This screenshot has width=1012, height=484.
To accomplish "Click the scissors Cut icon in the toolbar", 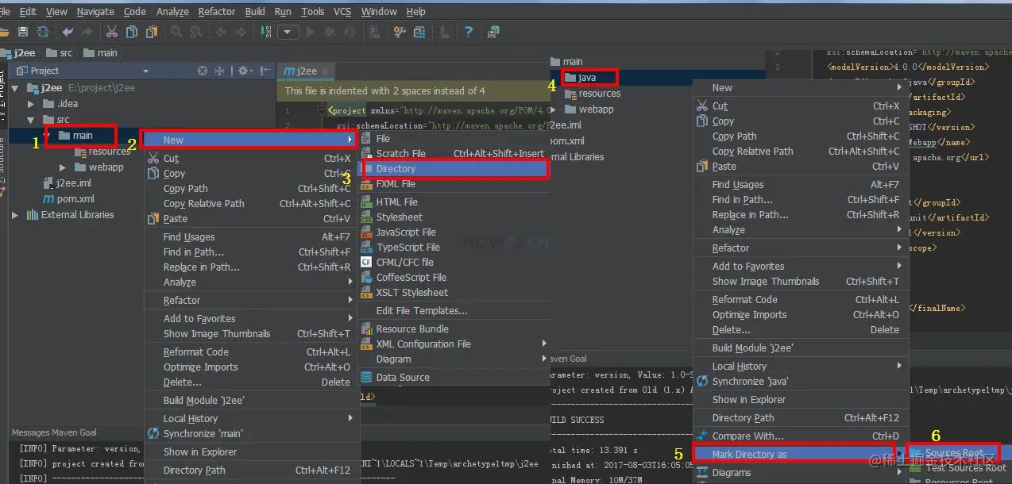I will tap(112, 32).
